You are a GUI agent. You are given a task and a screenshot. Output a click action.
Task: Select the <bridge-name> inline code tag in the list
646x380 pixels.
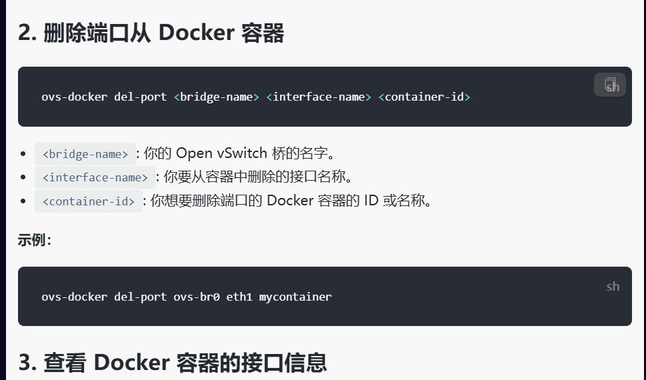85,154
